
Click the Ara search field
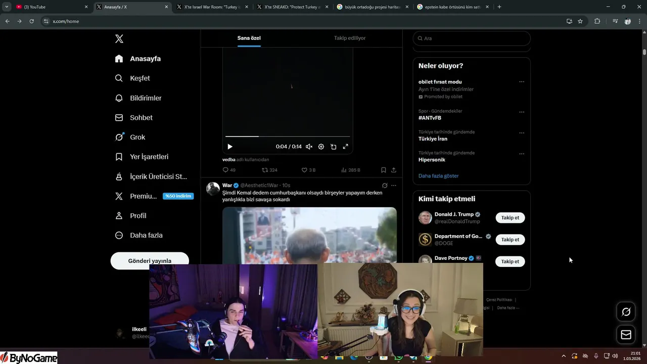tap(472, 38)
